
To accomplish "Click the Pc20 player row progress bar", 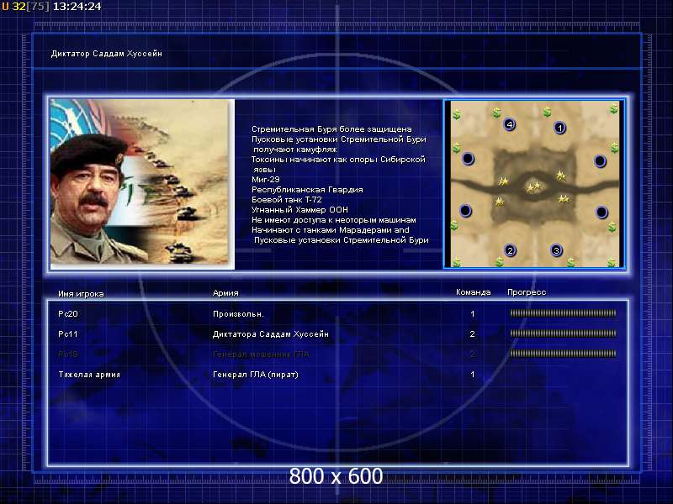I will (x=563, y=313).
